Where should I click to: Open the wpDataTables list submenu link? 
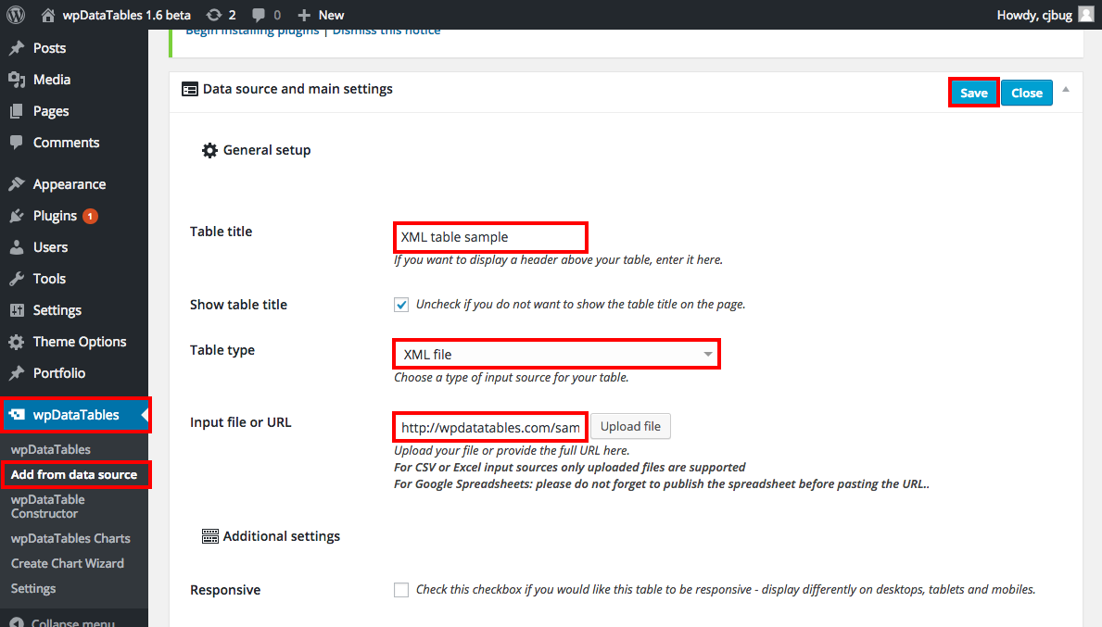(x=51, y=449)
